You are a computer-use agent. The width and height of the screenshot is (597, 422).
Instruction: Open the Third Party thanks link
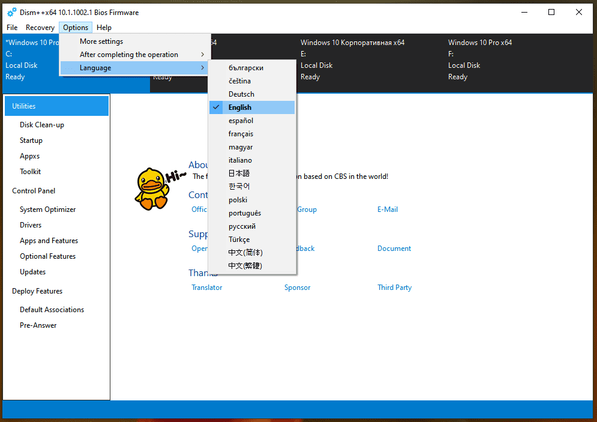pos(394,288)
